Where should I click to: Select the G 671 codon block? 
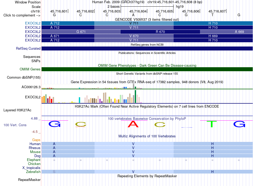(81, 32)
